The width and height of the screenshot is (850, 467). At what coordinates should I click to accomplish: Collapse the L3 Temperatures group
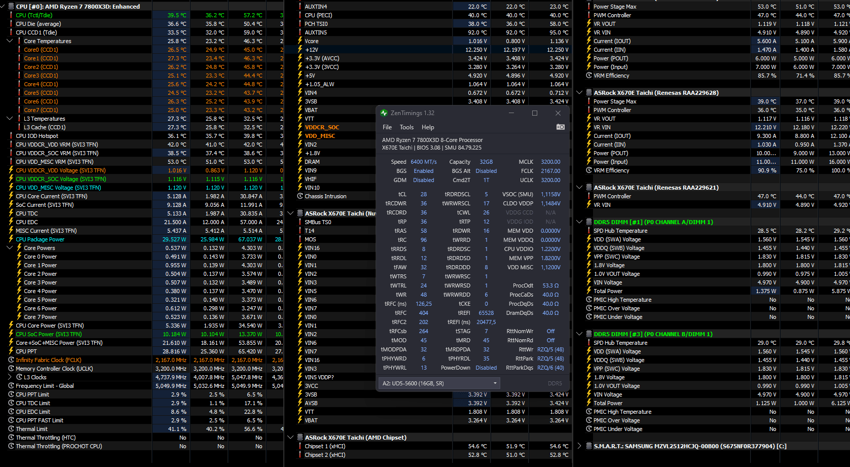click(10, 119)
